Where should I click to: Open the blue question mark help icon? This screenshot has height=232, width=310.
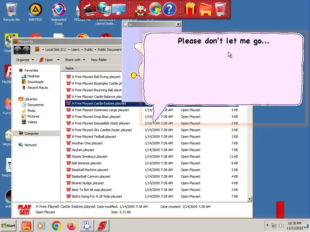pyautogui.click(x=169, y=9)
